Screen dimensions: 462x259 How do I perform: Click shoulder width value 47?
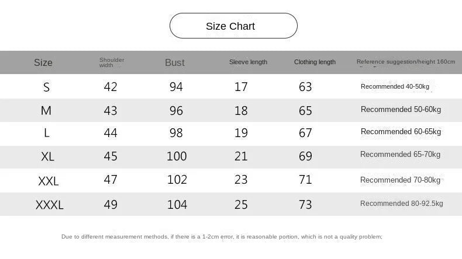tap(111, 179)
